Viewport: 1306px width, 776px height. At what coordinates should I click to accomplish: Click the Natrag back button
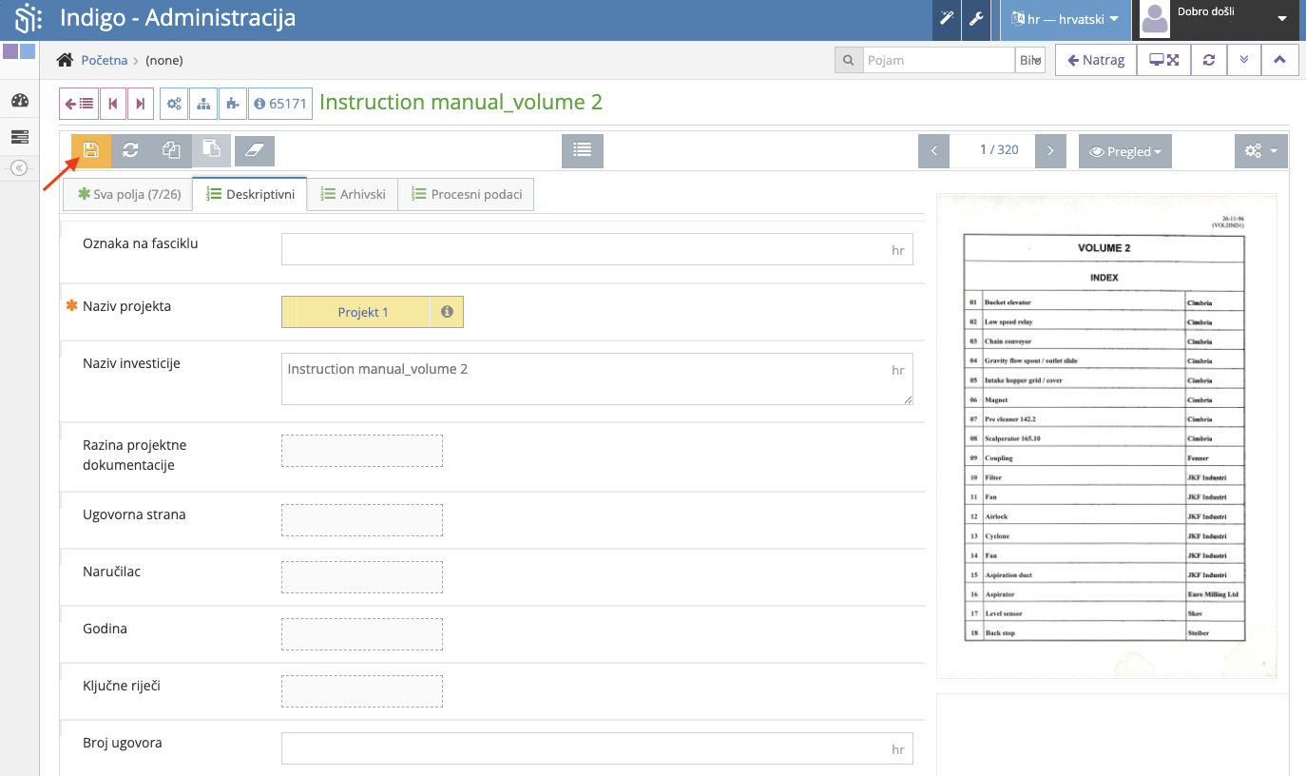(1096, 60)
